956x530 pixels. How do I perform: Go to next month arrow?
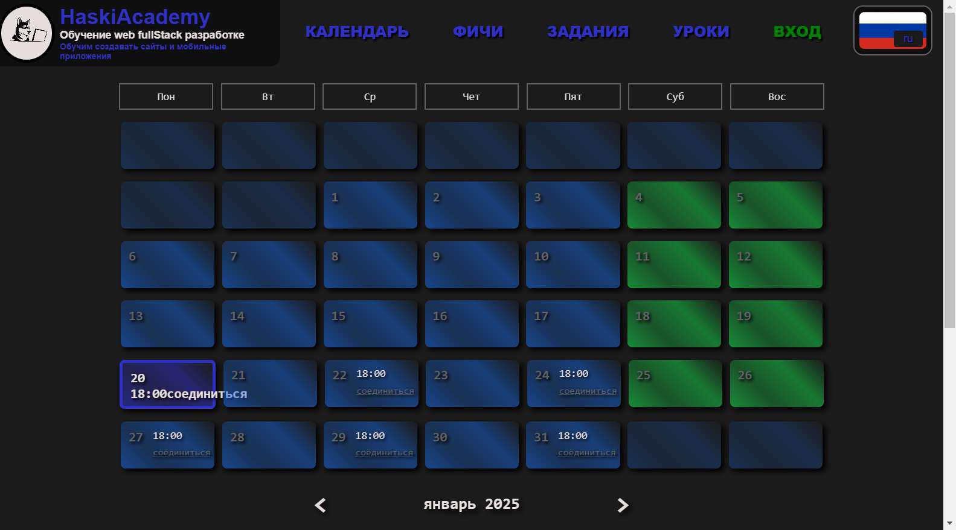[623, 505]
